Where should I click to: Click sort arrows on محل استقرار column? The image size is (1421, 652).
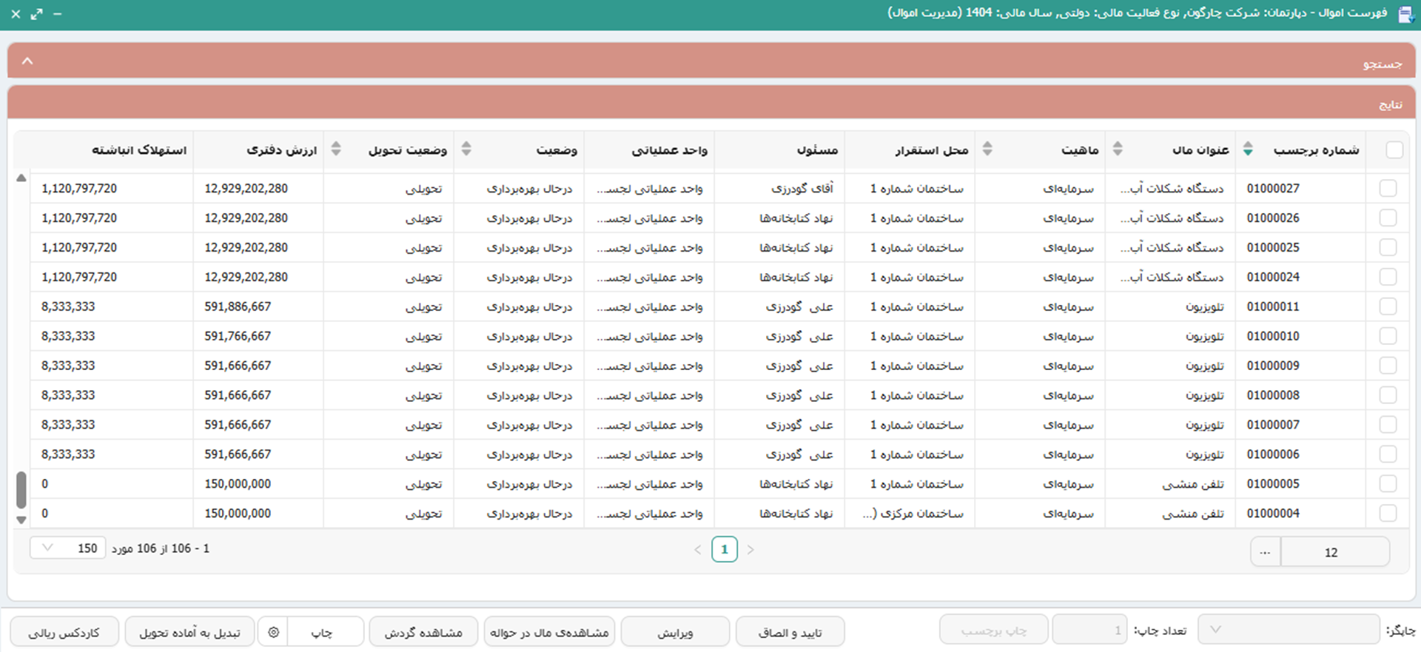pos(987,149)
